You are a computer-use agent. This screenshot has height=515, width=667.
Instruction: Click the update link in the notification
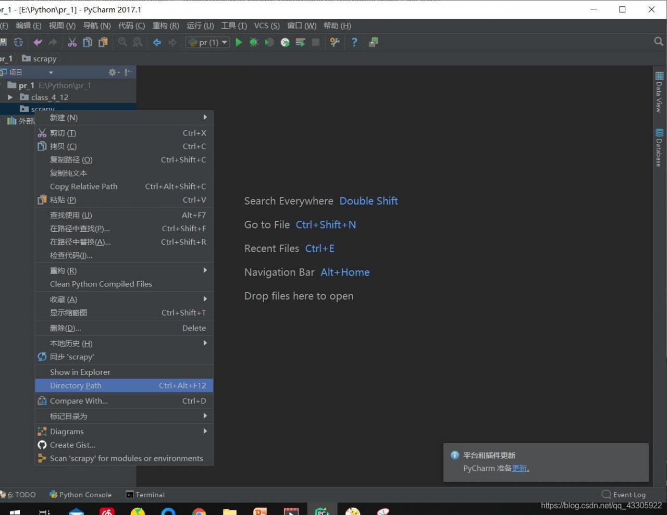pyautogui.click(x=519, y=468)
